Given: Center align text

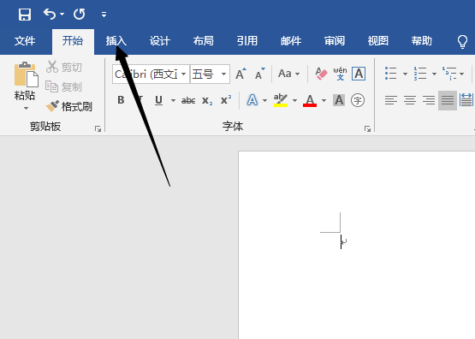Looking at the screenshot, I should pos(410,100).
